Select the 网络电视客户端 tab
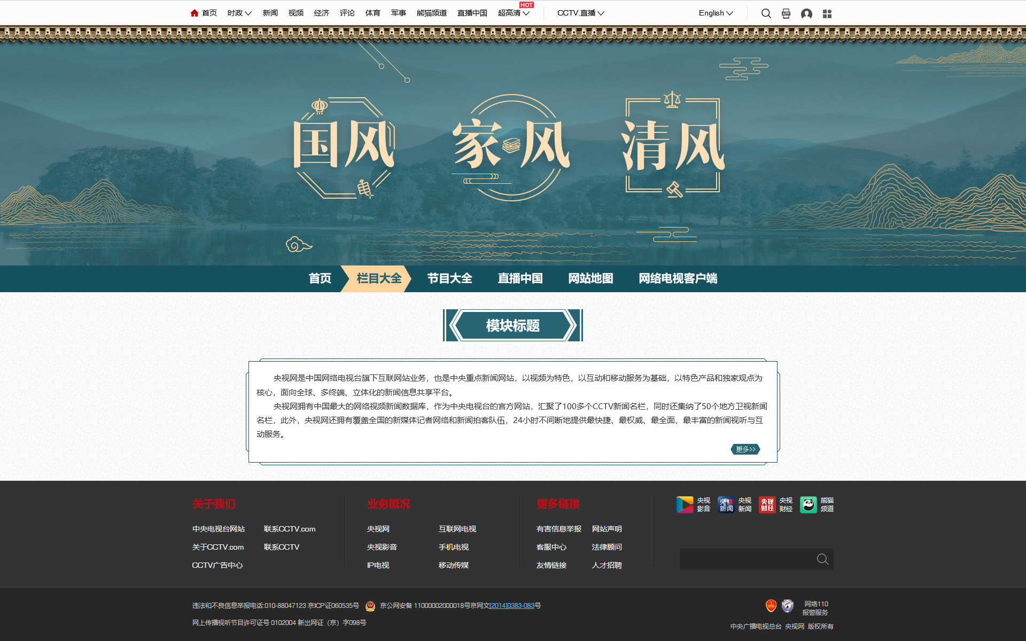This screenshot has height=641, width=1026. pos(678,278)
